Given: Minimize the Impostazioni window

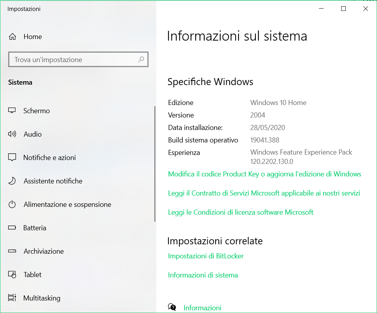Looking at the screenshot, I should point(321,9).
